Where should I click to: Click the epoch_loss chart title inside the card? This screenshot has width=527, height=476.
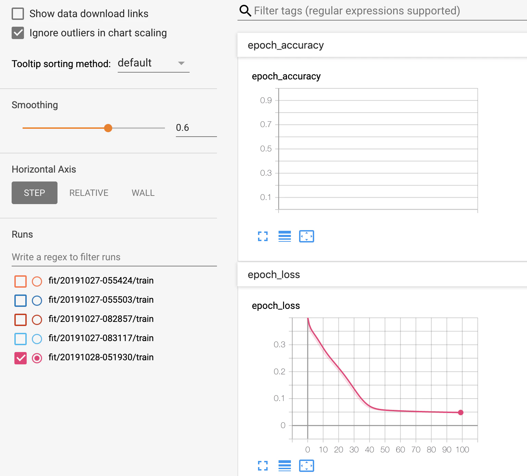coord(276,306)
